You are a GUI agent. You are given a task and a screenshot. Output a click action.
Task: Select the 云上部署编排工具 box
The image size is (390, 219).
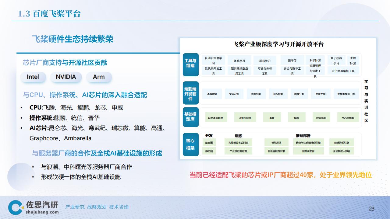point(343,71)
